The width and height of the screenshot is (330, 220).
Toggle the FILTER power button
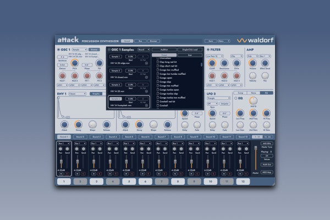coord(208,50)
